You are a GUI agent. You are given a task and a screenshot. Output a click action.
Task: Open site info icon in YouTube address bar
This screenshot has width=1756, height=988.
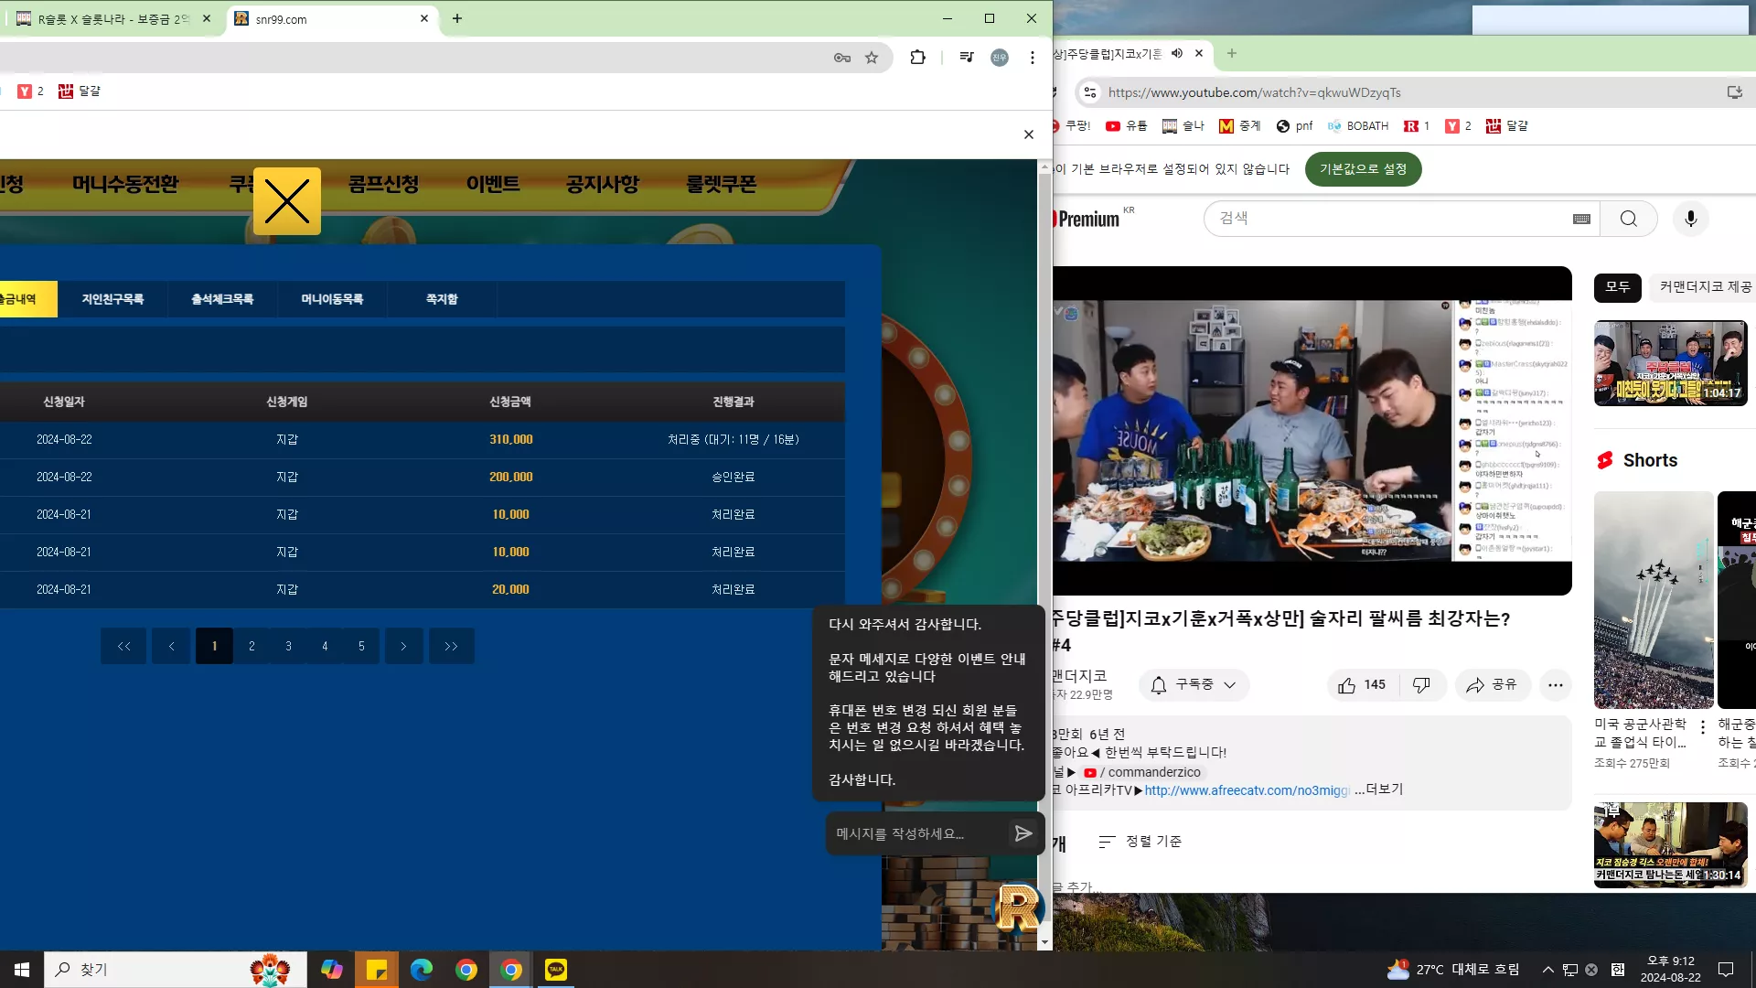pos(1089,92)
